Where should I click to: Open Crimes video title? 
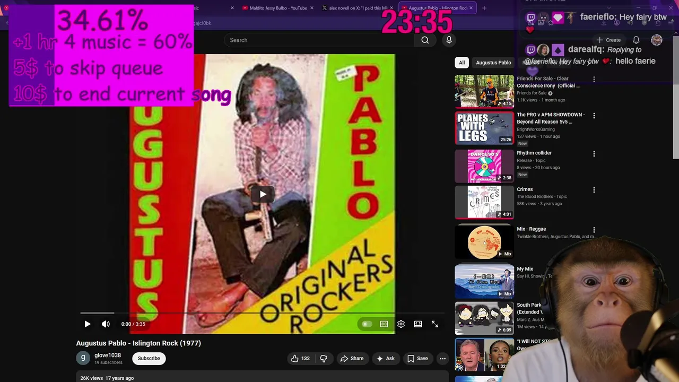[x=525, y=189]
